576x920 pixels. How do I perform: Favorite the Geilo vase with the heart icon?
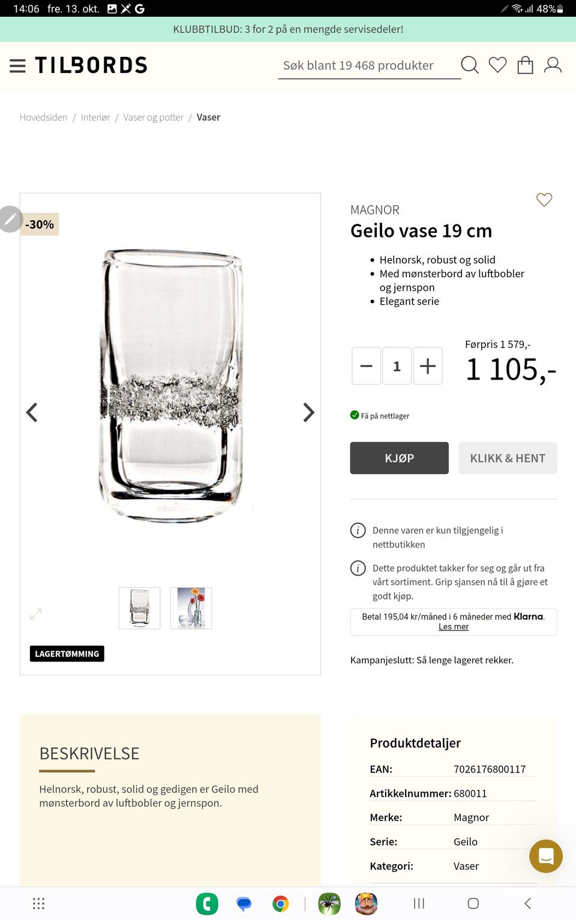(x=544, y=200)
